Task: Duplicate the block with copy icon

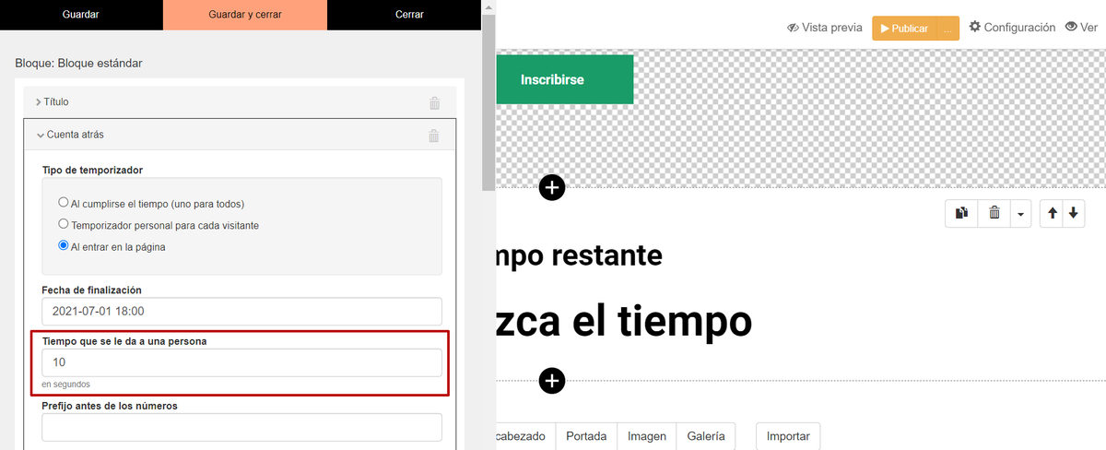Action: 961,213
